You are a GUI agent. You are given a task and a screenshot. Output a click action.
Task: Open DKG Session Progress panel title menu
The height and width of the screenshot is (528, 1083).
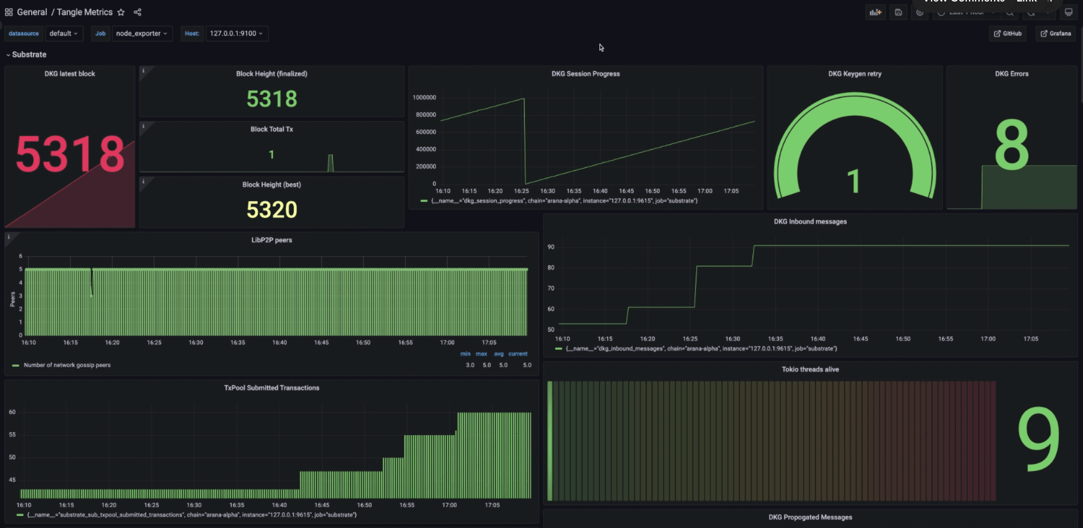(x=586, y=73)
